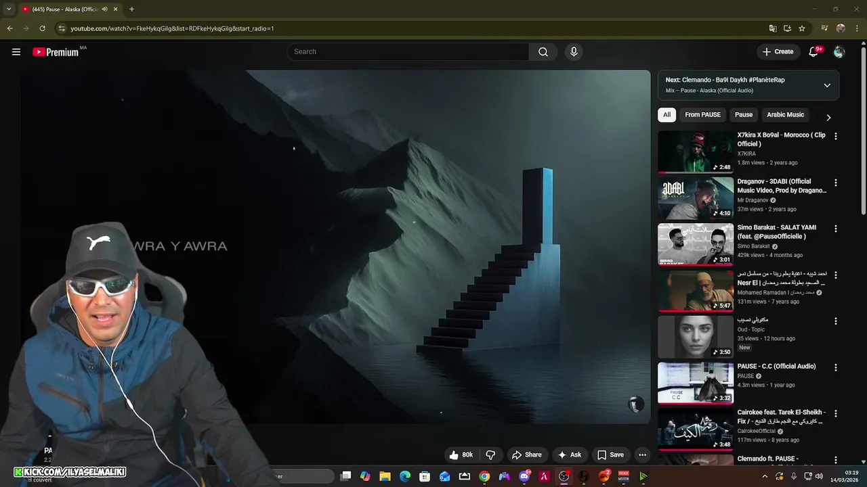
Task: Click the Windows taskbar search box
Action: (303, 476)
